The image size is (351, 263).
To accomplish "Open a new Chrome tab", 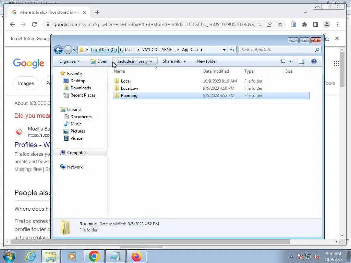I will 97,12.
